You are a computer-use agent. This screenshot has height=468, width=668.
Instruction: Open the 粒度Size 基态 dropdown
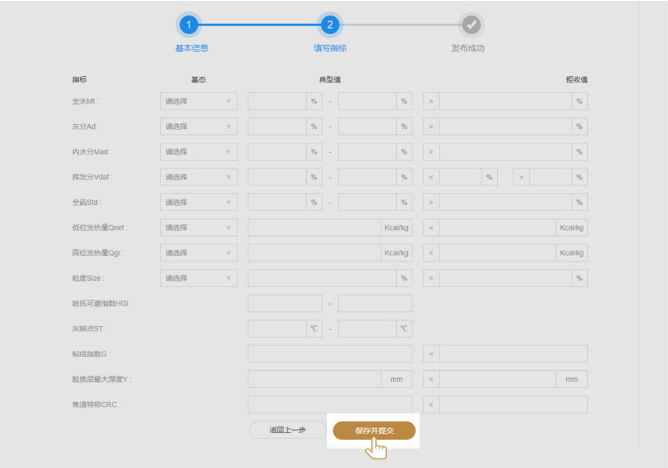pyautogui.click(x=198, y=278)
